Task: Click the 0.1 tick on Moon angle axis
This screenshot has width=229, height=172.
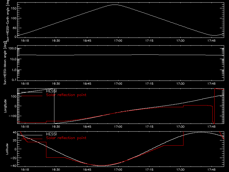Action: [x=14, y=80]
